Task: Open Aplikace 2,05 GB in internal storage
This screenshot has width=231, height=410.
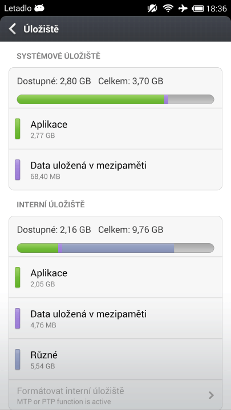Action: point(115,277)
